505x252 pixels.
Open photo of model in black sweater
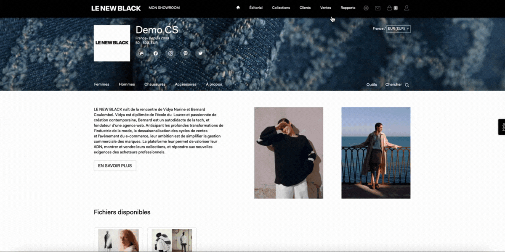[x=289, y=153]
